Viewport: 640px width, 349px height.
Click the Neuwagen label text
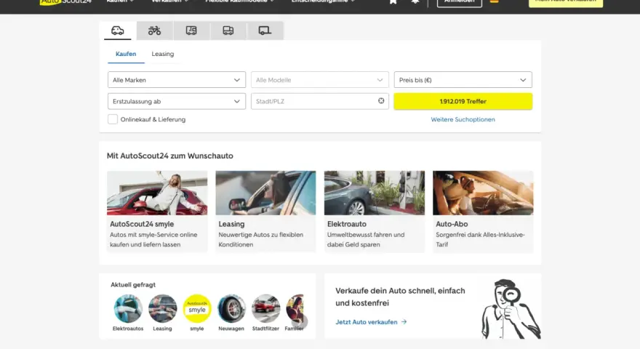pos(231,329)
